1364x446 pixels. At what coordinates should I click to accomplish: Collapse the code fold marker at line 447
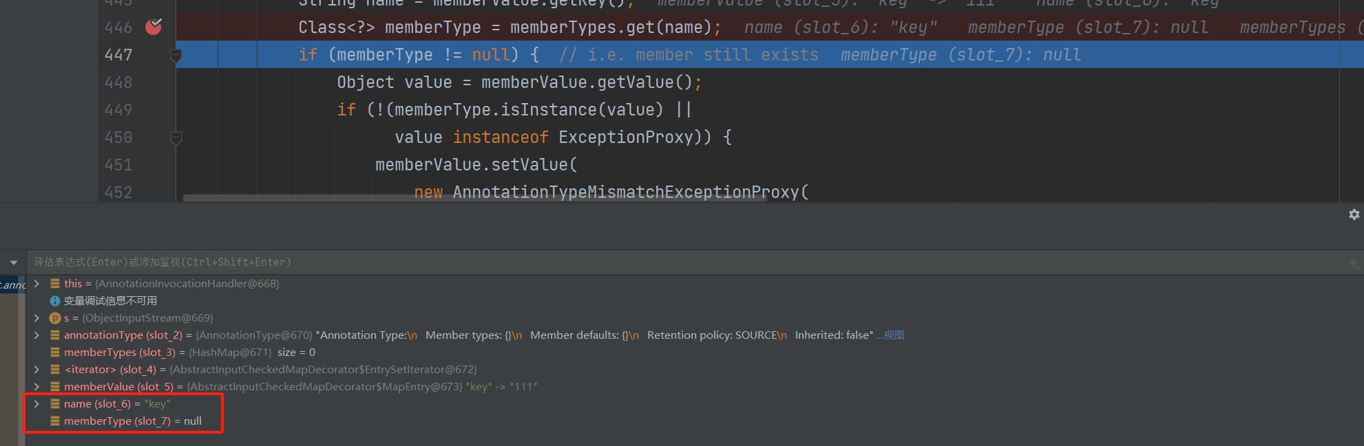click(x=176, y=56)
